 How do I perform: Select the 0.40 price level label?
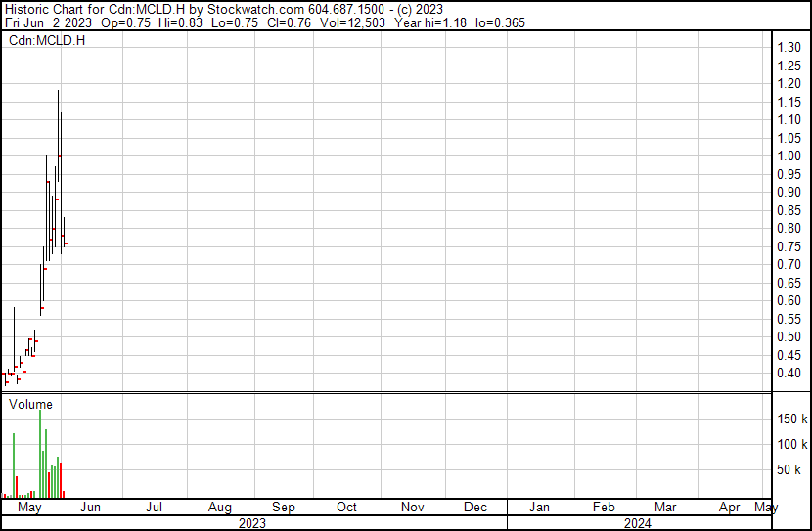point(789,374)
